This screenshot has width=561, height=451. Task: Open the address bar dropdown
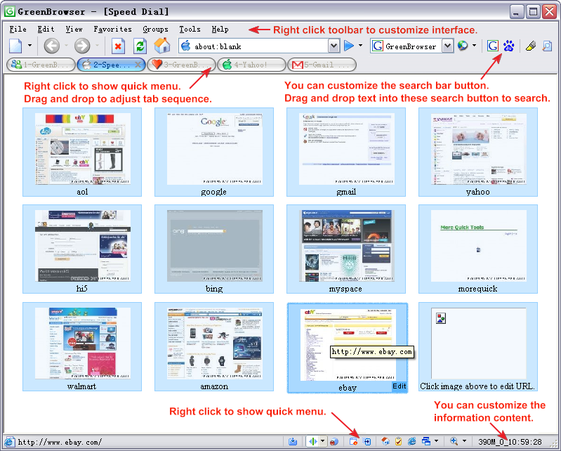click(334, 46)
